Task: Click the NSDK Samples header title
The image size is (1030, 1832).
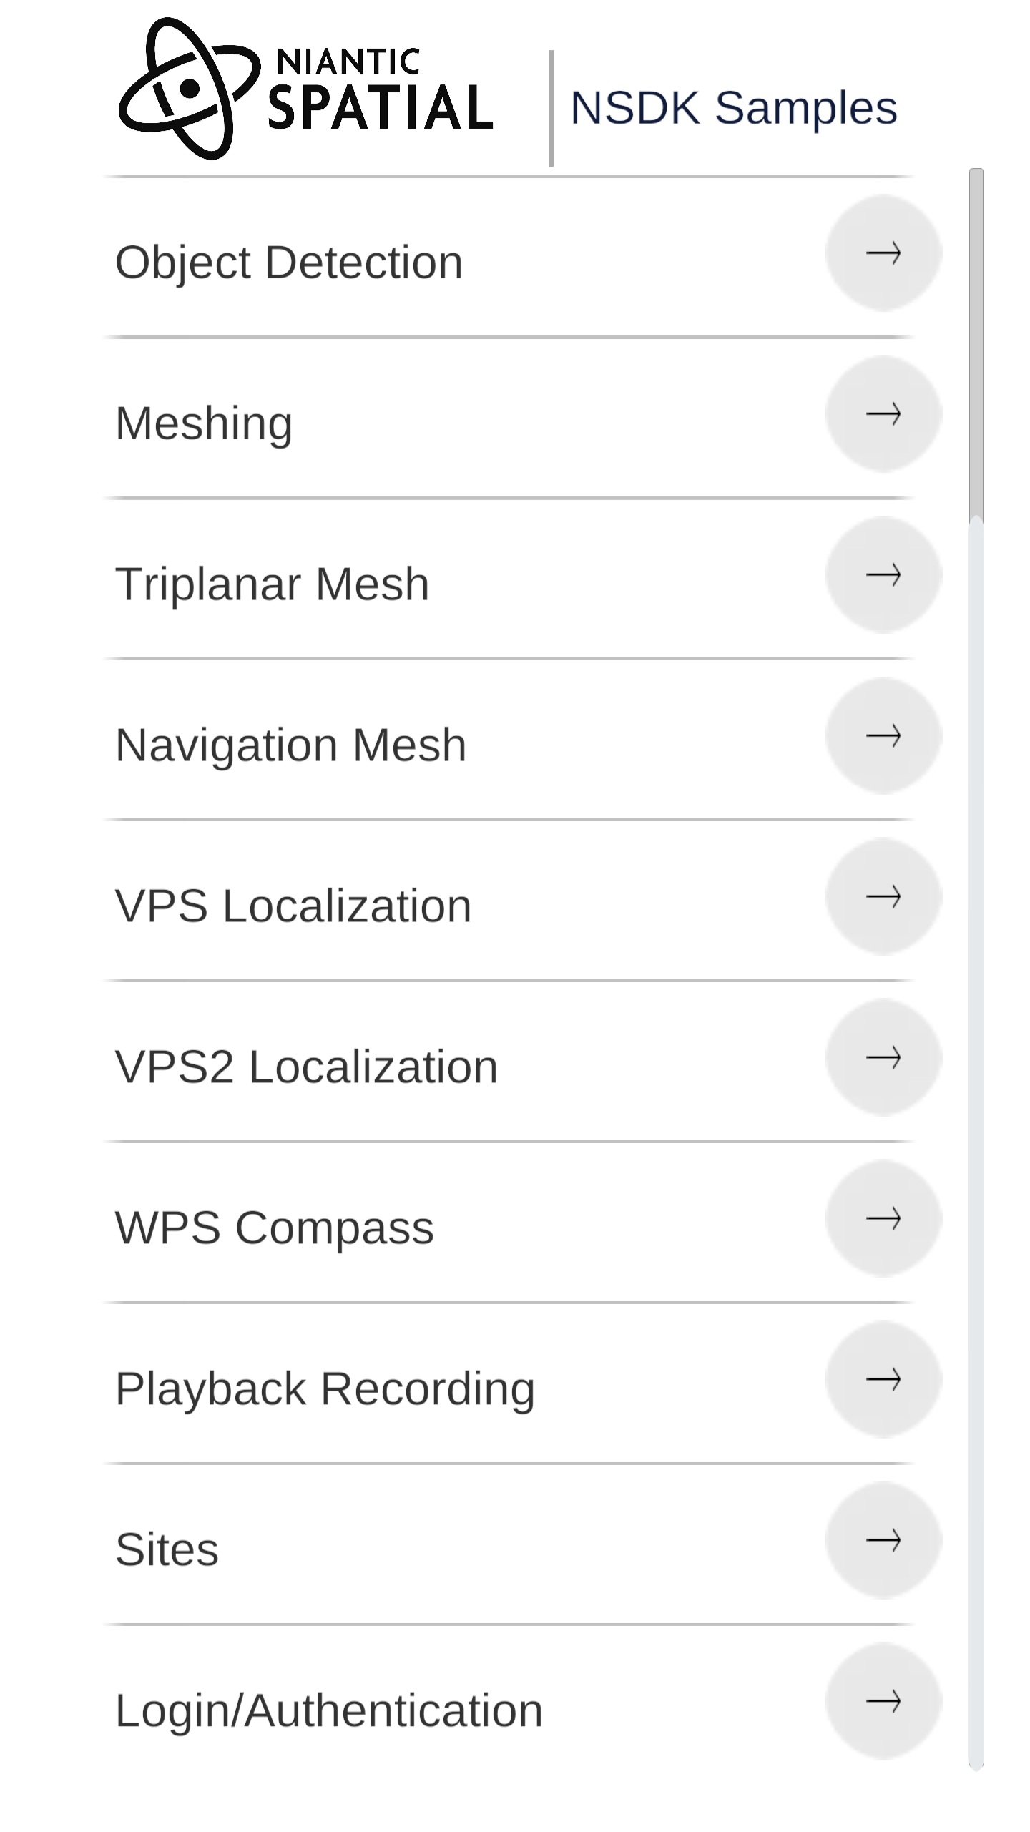Action: pos(733,108)
